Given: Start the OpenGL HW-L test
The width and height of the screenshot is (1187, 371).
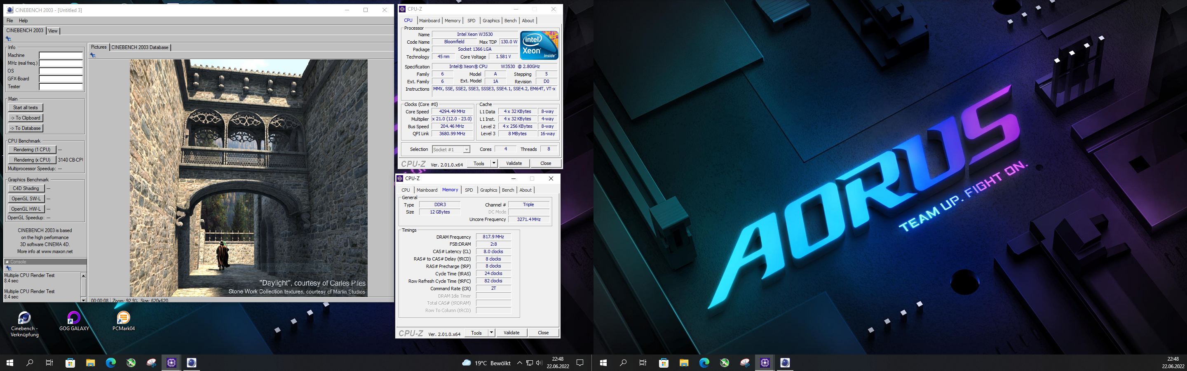Looking at the screenshot, I should pyautogui.click(x=26, y=209).
